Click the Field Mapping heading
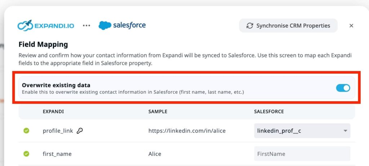This screenshot has width=369, height=166. [x=43, y=45]
